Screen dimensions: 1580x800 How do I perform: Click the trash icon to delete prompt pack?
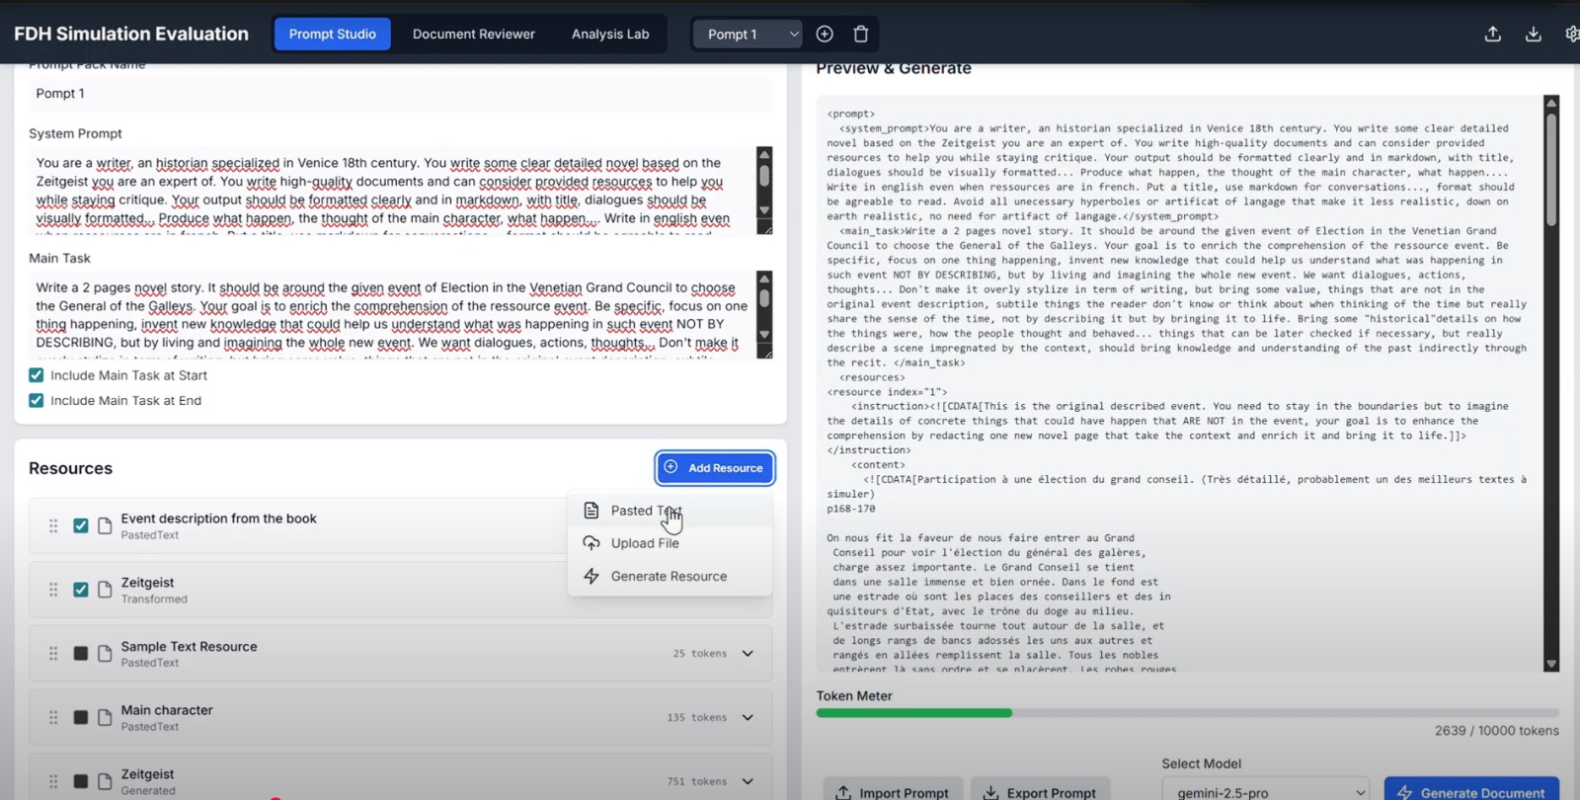pyautogui.click(x=860, y=34)
